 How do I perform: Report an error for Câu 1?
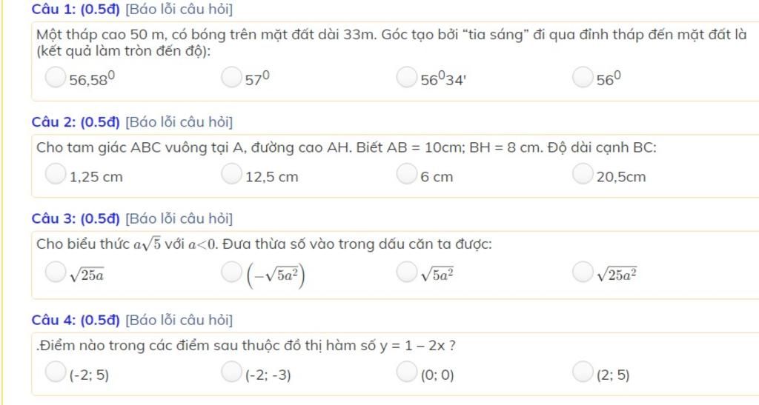click(179, 9)
